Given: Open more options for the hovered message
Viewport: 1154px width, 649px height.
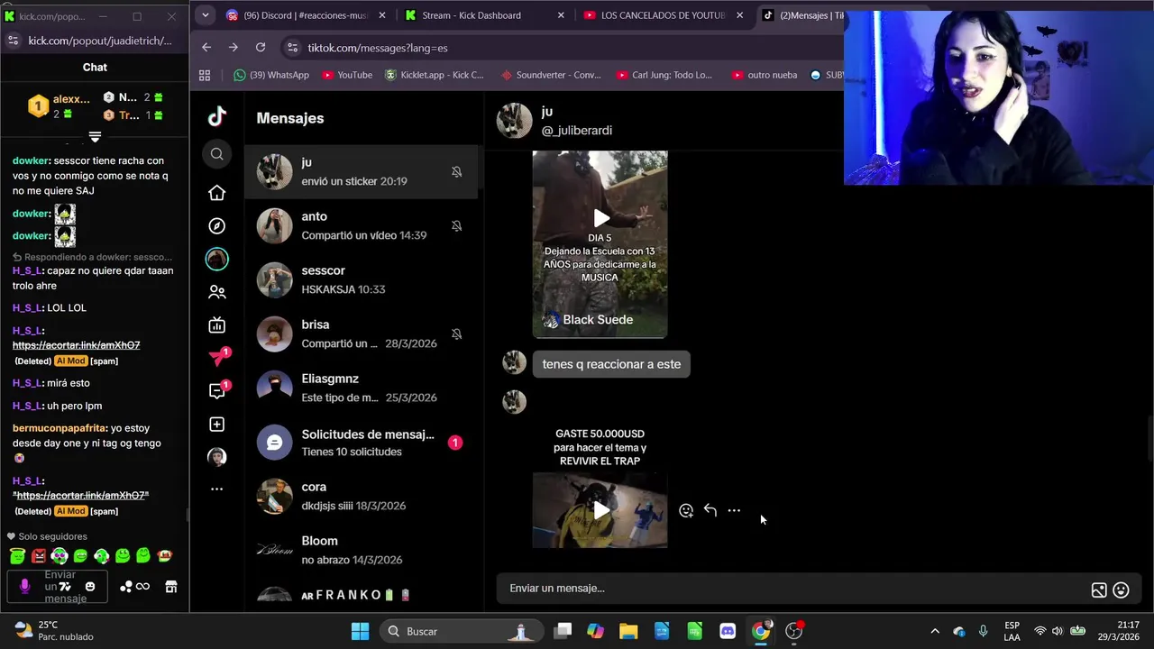Looking at the screenshot, I should tap(734, 510).
